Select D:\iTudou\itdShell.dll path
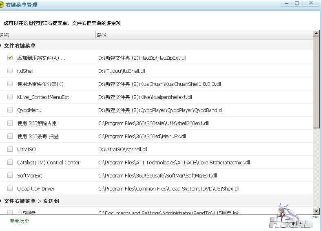This screenshot has height=231, width=321. tap(122, 71)
